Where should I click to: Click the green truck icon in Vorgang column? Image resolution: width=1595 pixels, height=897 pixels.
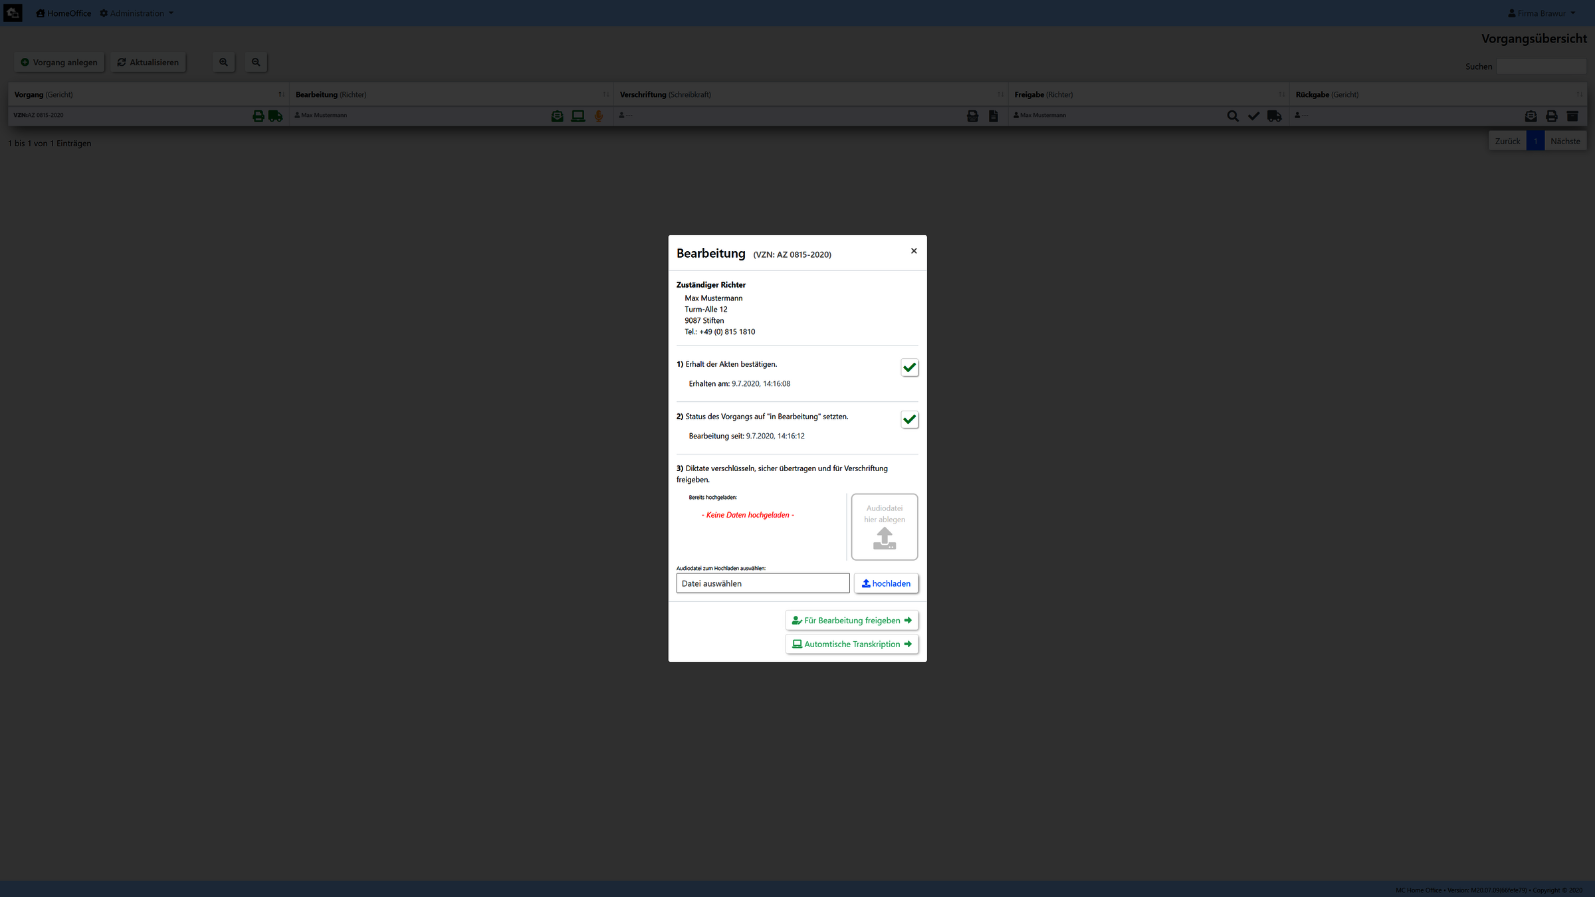tap(275, 116)
